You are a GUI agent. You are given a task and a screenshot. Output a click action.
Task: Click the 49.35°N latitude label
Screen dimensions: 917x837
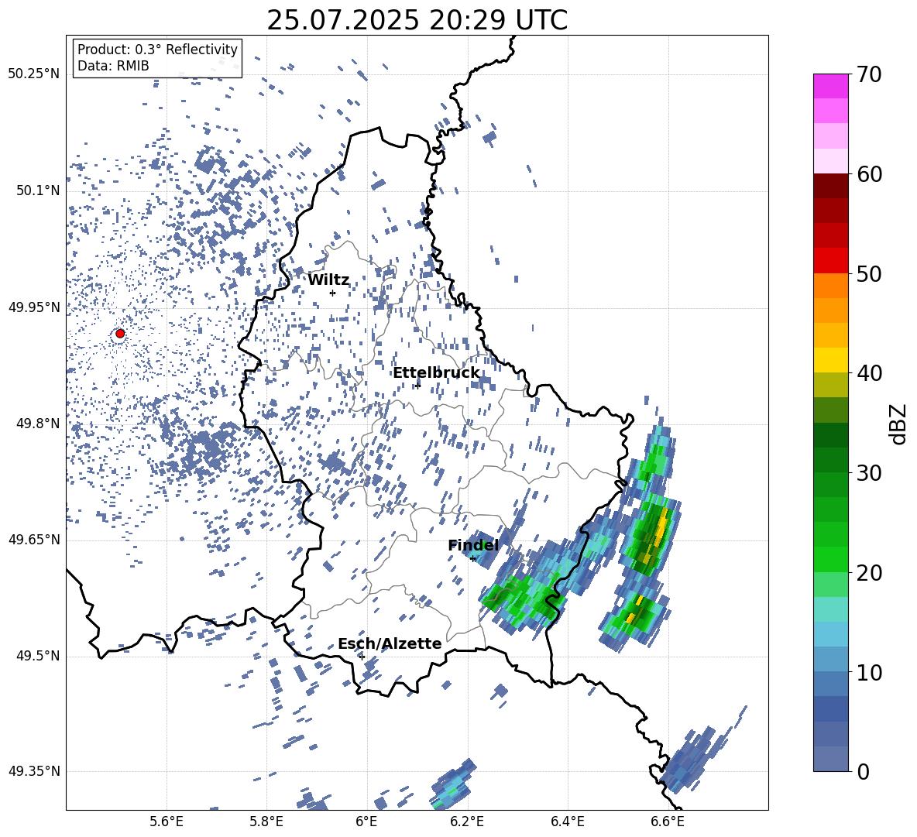[34, 771]
